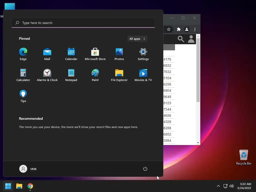
Task: Focus the Type here to search field
Action: [x=83, y=23]
